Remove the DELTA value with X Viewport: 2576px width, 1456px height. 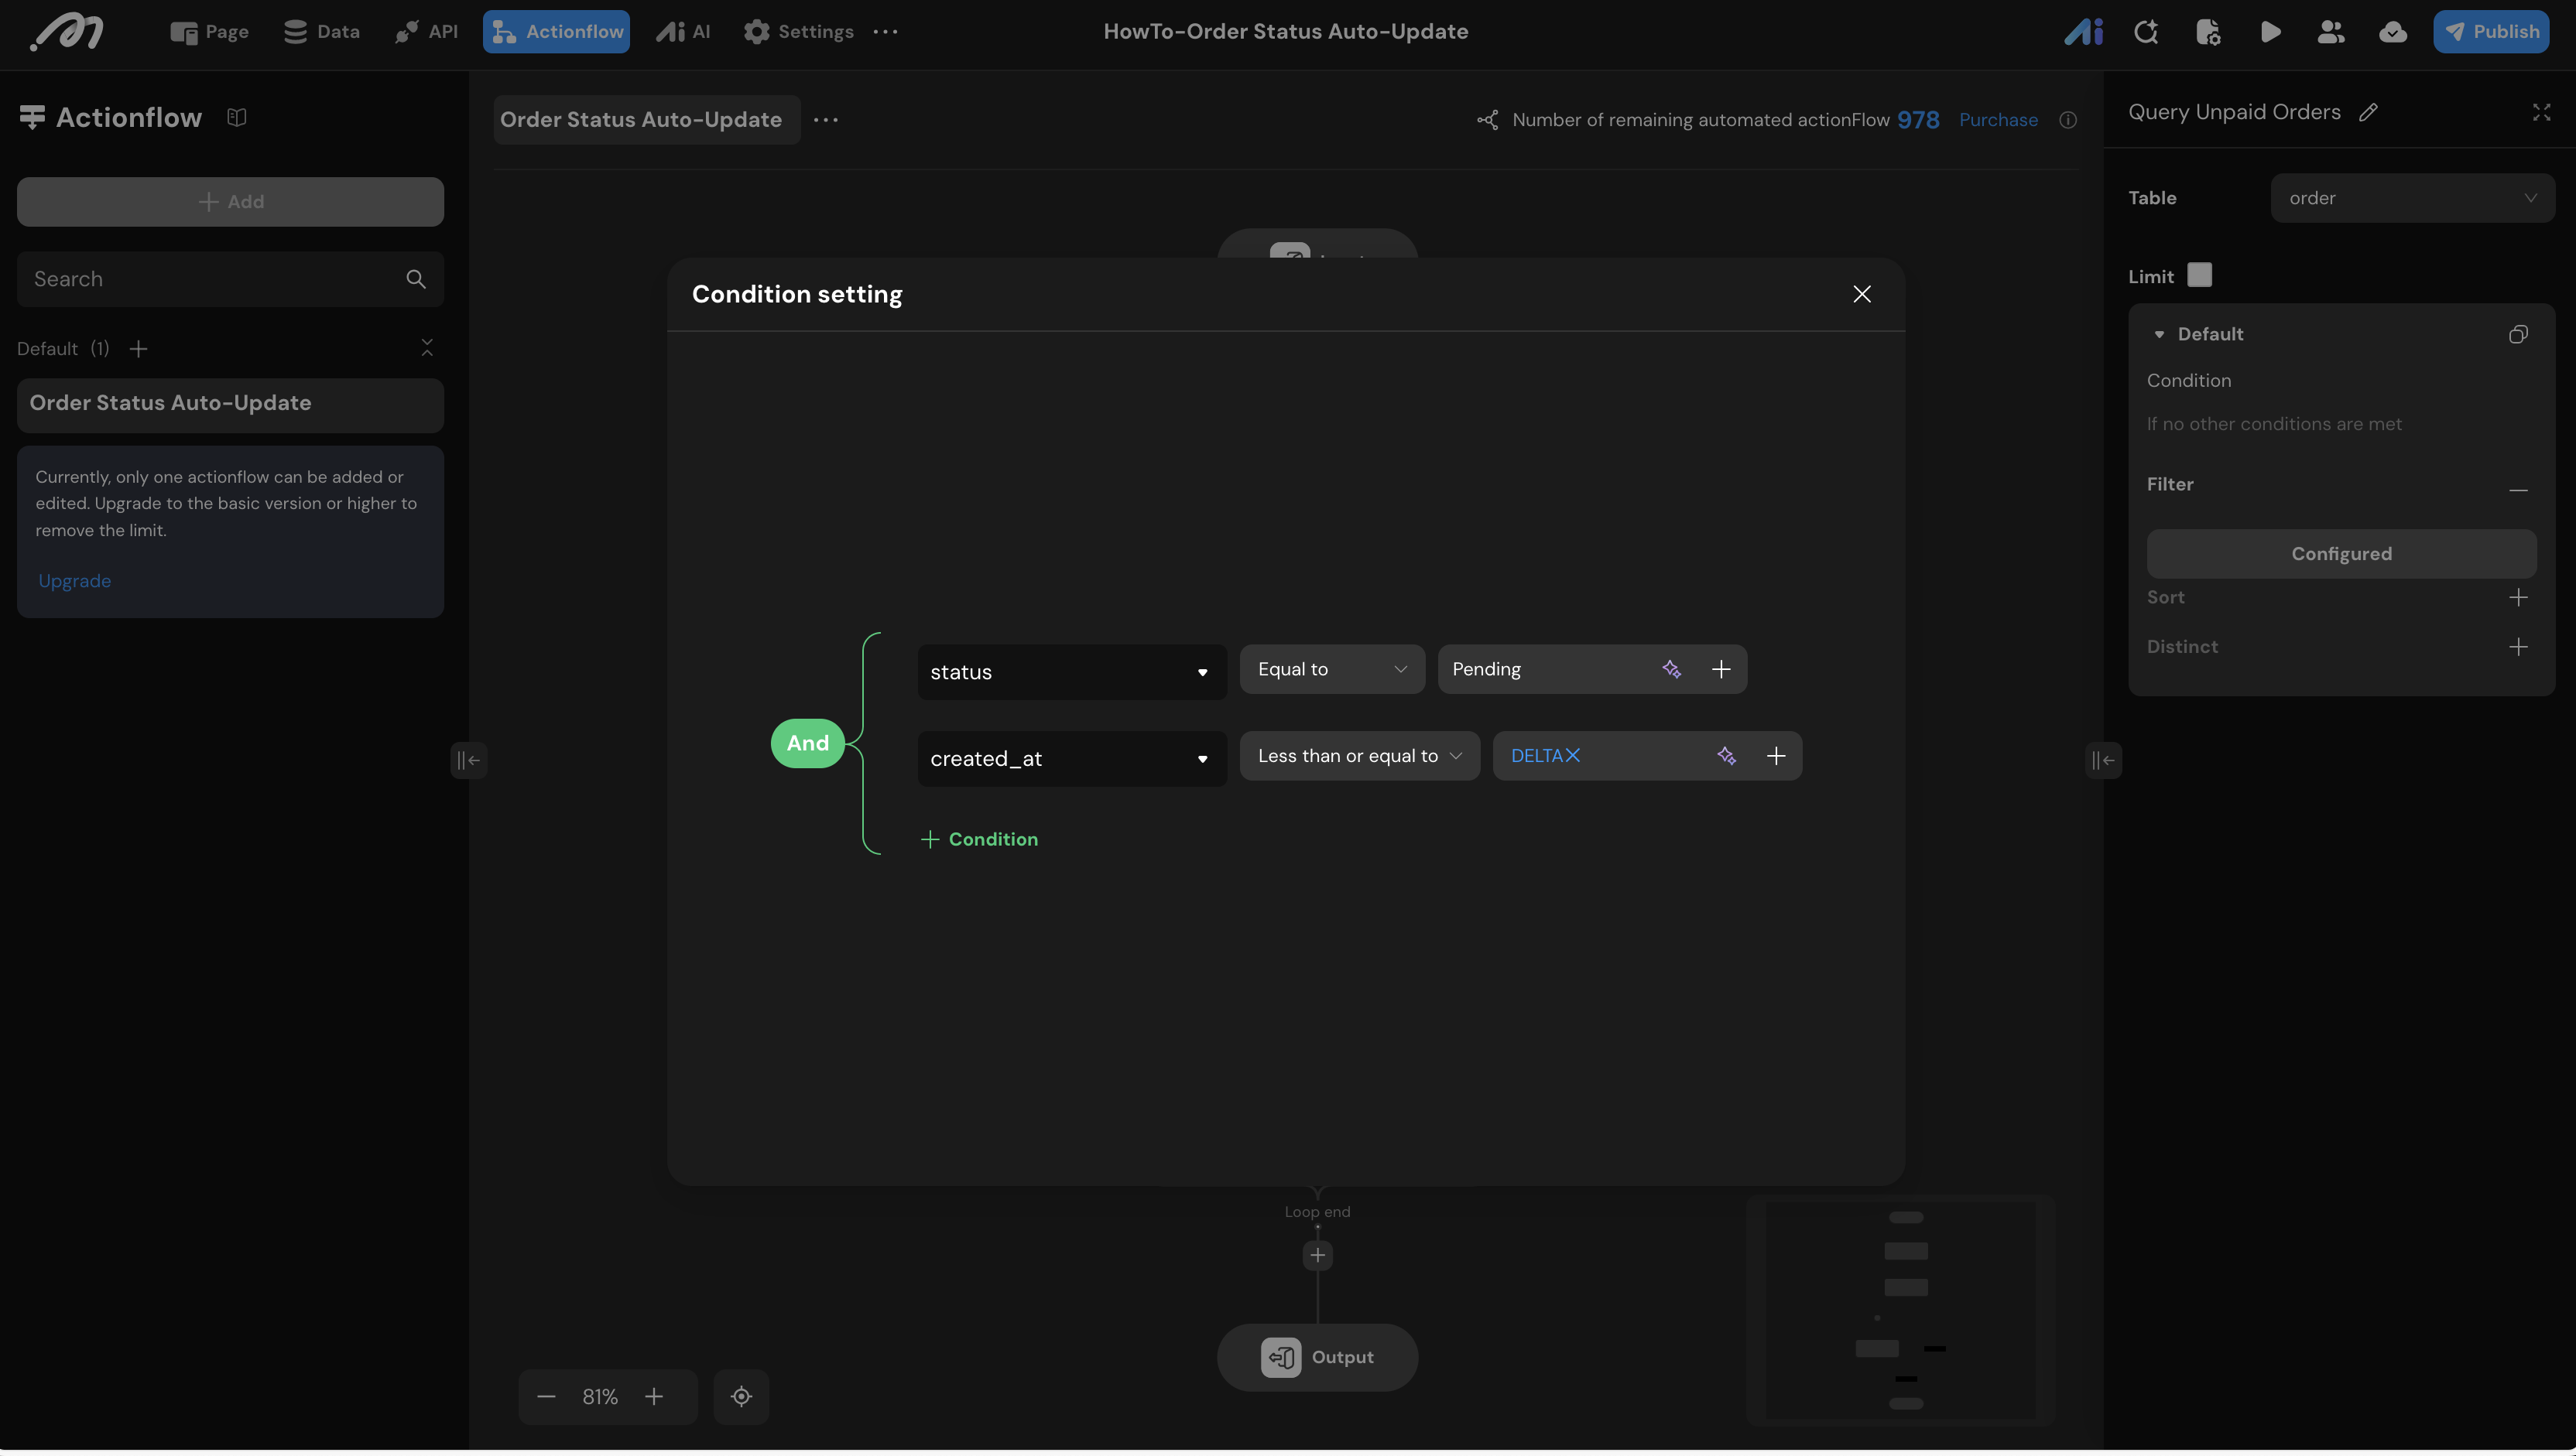tap(1573, 756)
